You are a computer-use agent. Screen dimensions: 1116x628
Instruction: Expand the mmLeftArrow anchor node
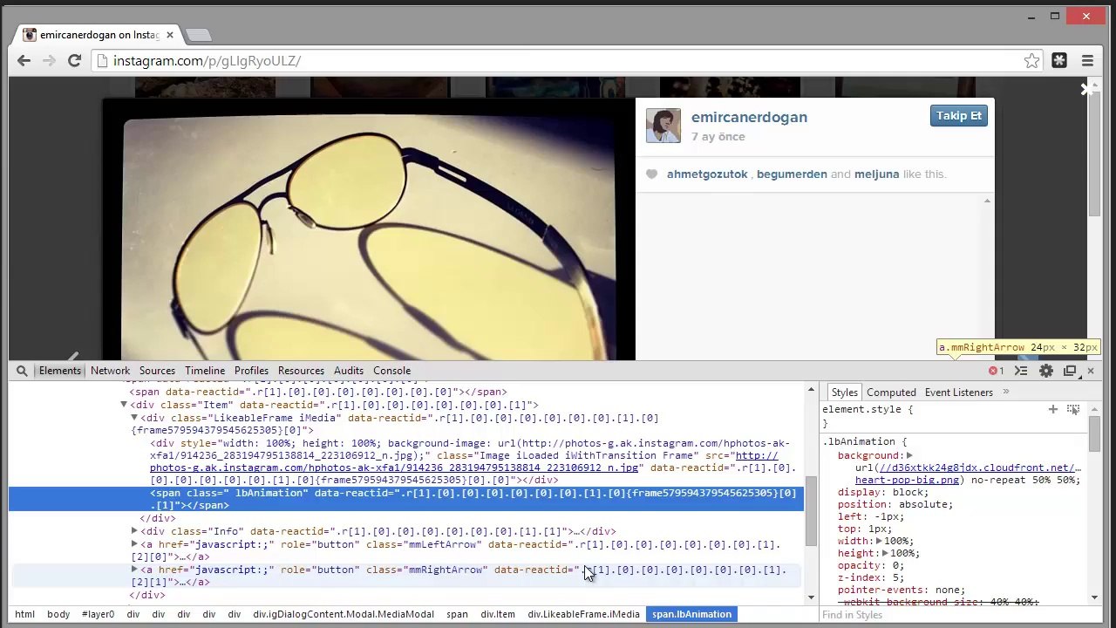[134, 544]
